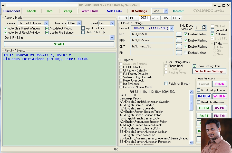Screen dimensions: 232x153
Task: Click Write User Settings
Action: point(209,71)
